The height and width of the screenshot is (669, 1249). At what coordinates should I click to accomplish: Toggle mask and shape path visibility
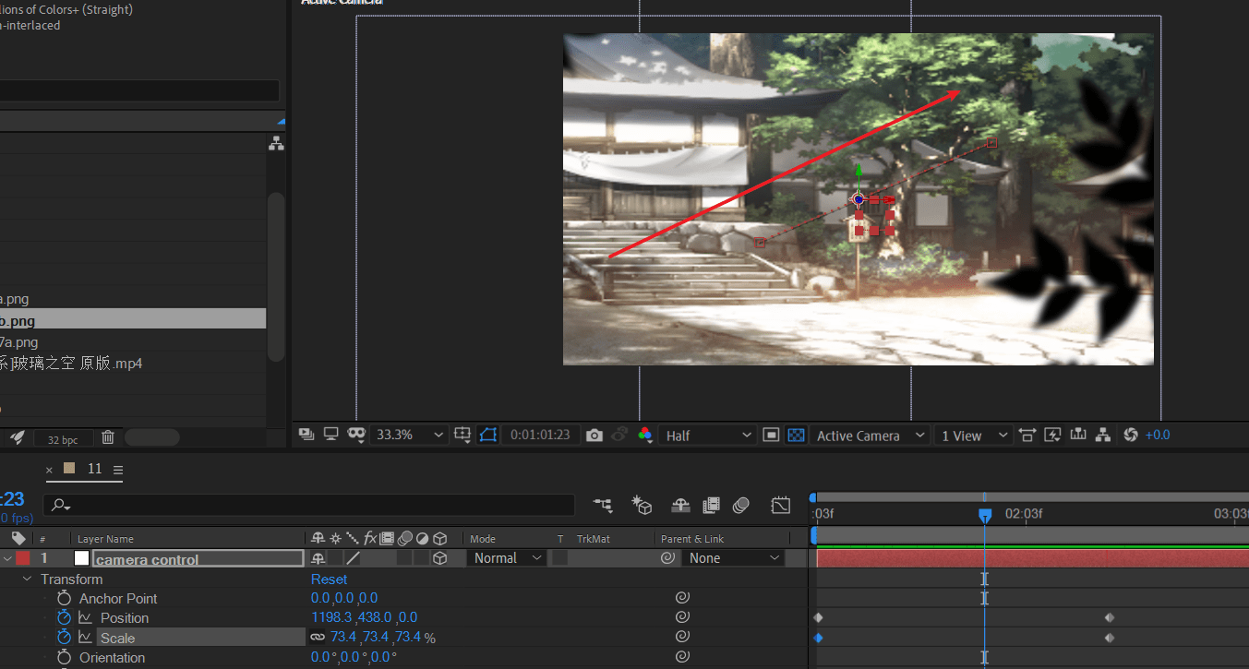click(488, 435)
